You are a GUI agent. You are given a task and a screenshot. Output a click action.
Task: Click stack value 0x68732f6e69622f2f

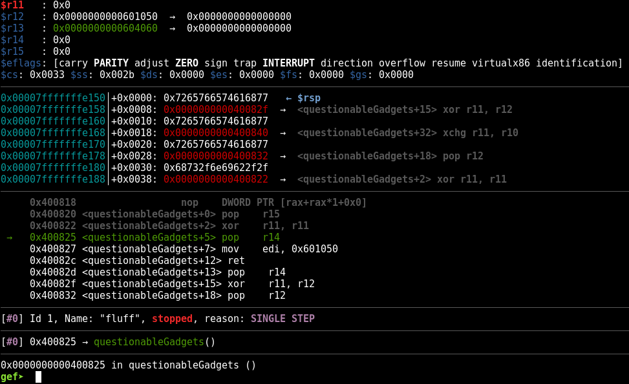click(x=216, y=167)
